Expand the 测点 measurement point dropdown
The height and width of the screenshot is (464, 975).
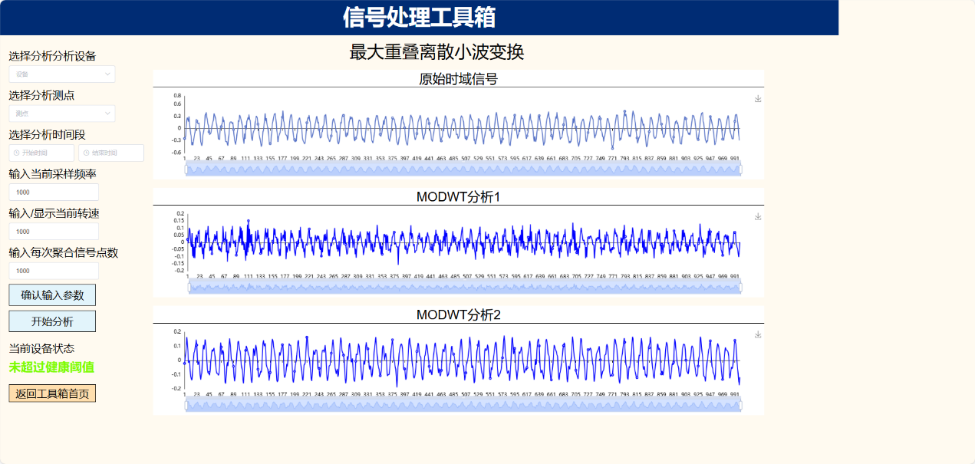coord(62,114)
